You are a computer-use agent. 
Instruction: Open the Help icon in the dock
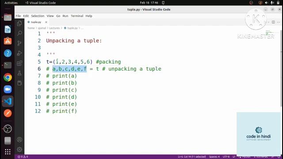coord(8,53)
